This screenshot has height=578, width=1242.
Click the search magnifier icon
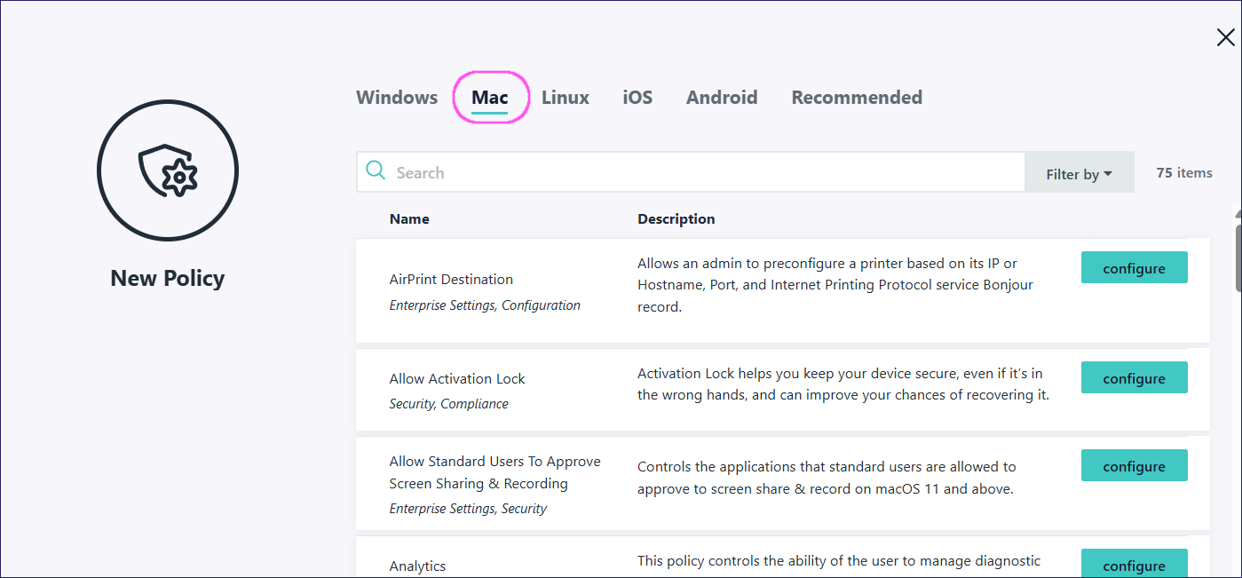pos(376,171)
